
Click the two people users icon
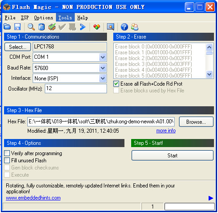[x=135, y=27]
